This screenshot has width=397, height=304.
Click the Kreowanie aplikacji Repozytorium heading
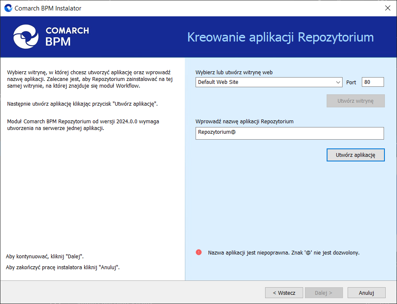pyautogui.click(x=280, y=37)
